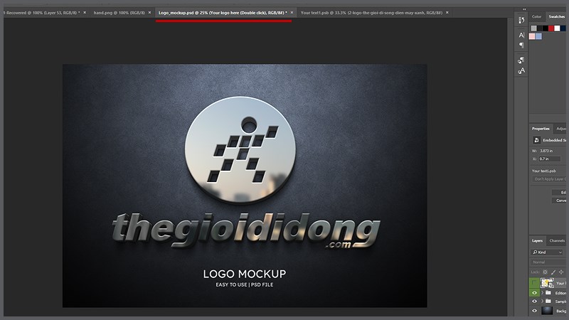Switch to the Channels panel tab
Viewport: 569px width, 320px height.
(558, 240)
